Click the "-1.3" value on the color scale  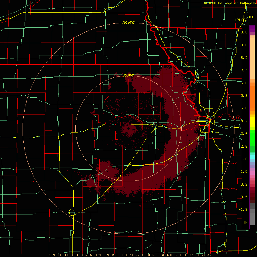point(243,210)
